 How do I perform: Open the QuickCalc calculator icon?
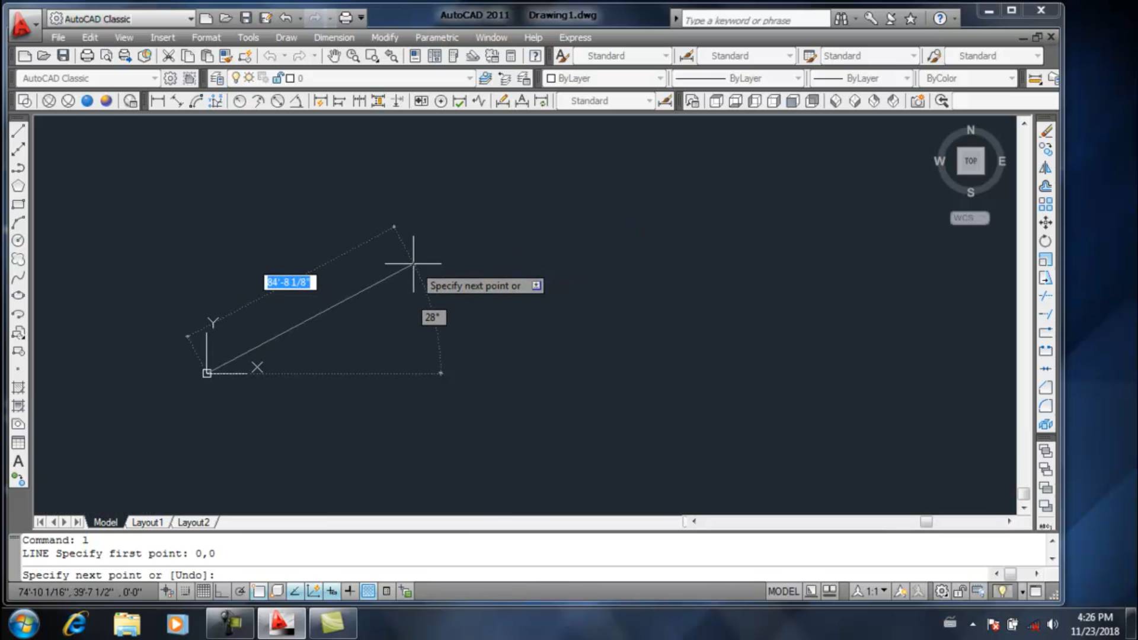511,56
